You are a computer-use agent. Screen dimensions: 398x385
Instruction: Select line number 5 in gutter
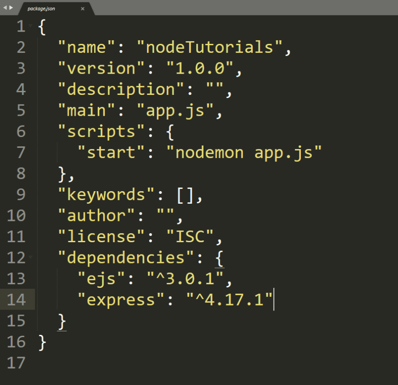click(x=21, y=111)
